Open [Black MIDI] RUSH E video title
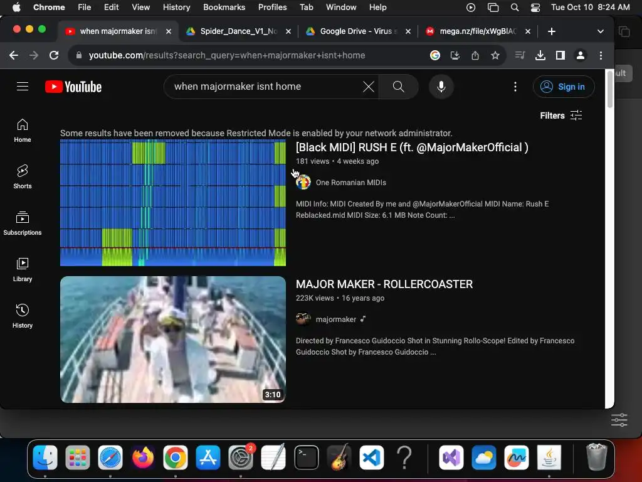This screenshot has height=482, width=642. (412, 147)
